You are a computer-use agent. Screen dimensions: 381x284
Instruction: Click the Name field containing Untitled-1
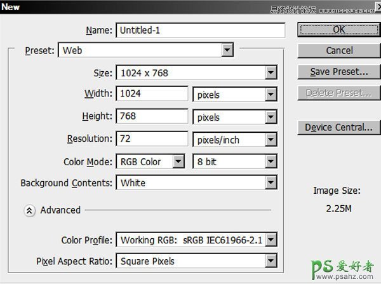pos(200,30)
